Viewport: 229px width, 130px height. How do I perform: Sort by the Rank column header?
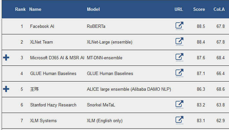click(20, 9)
